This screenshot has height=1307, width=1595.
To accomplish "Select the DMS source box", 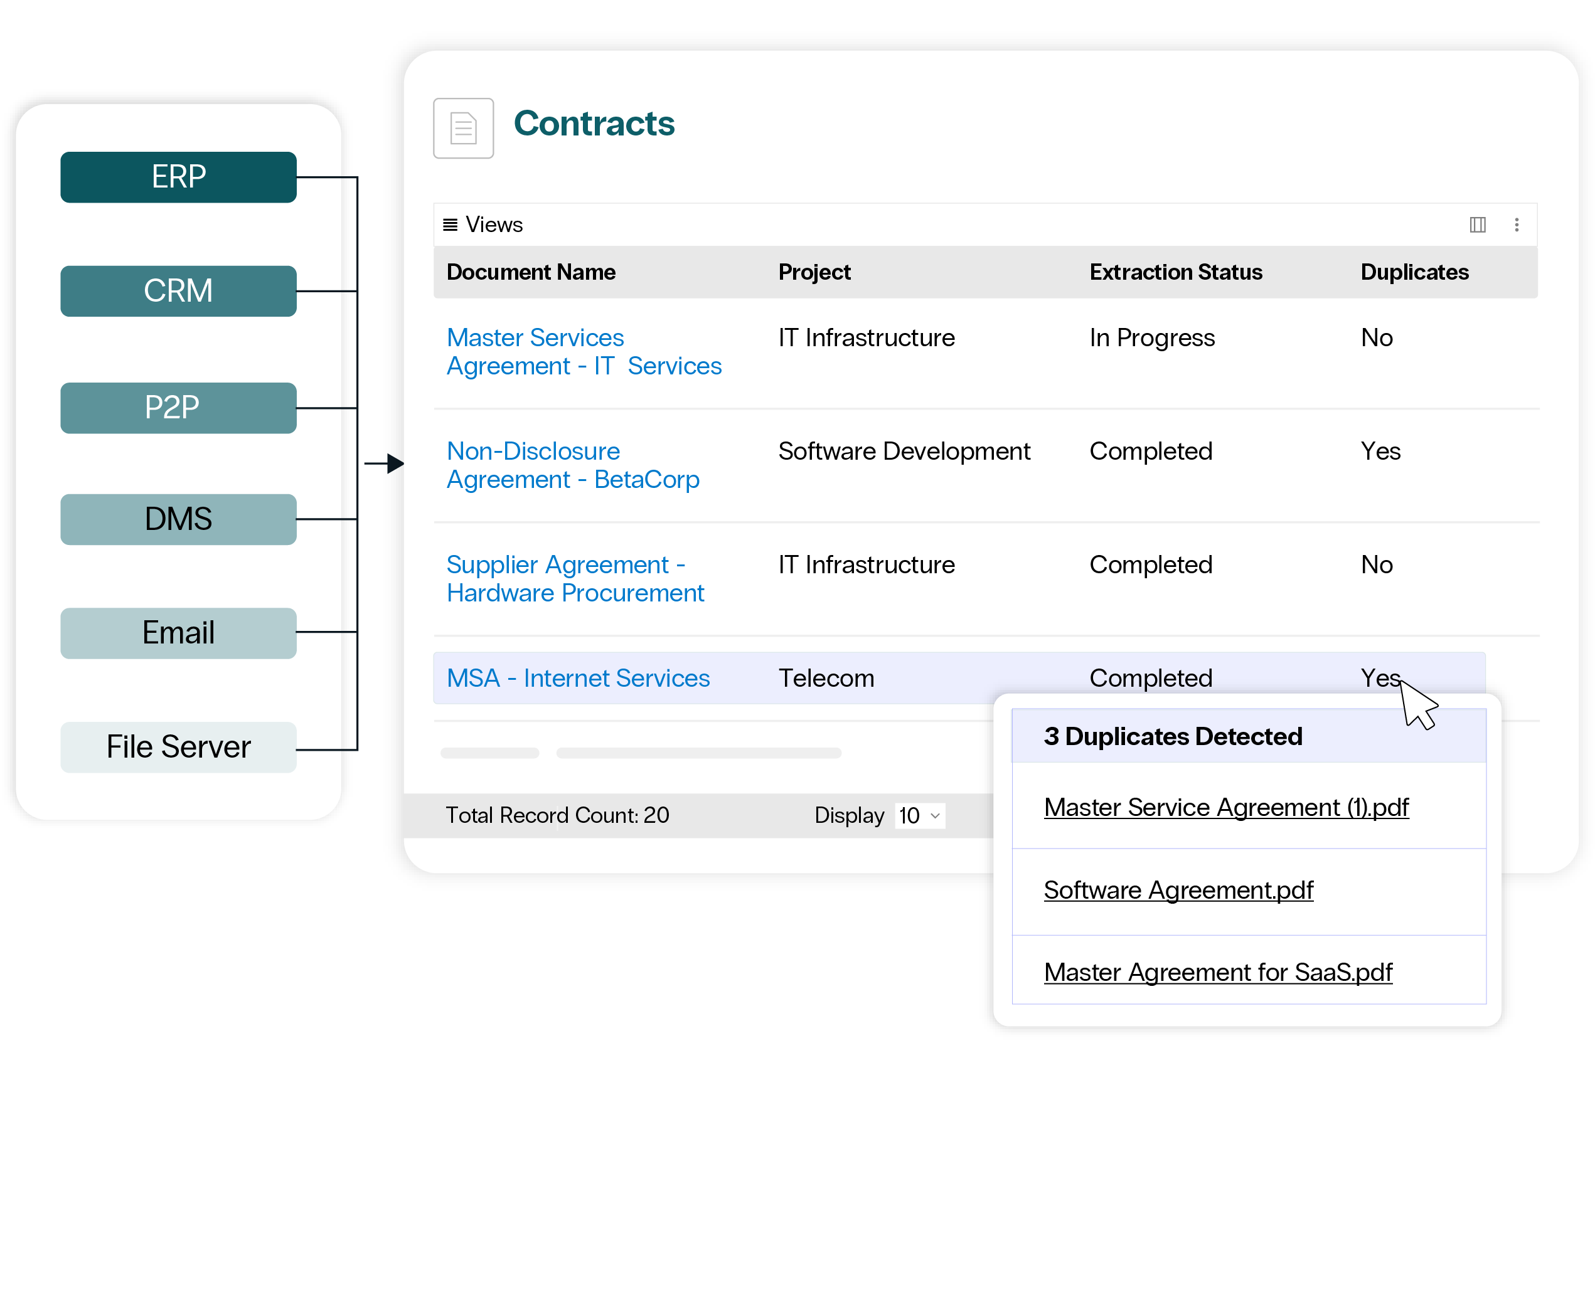I will [x=178, y=519].
